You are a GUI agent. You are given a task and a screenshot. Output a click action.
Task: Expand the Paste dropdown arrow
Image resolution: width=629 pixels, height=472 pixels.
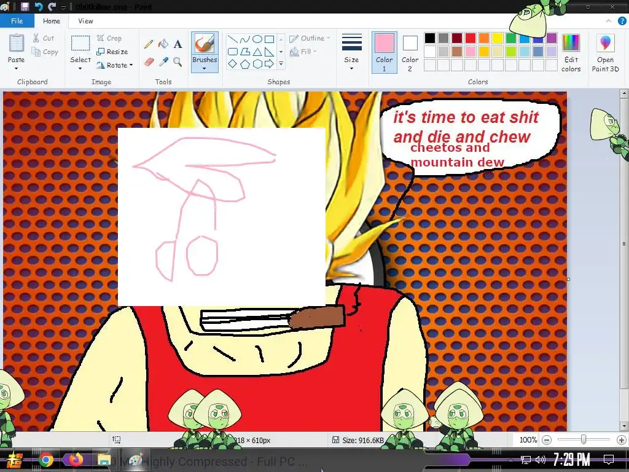(x=17, y=69)
